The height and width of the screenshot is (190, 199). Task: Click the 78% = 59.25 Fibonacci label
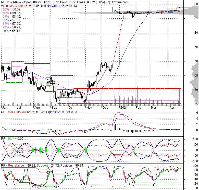(12, 13)
